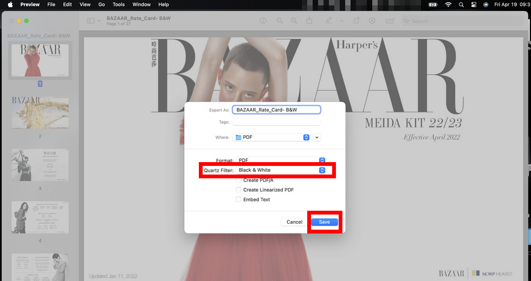
Task: Open the Where folder popup (PDF)
Action: (x=271, y=137)
